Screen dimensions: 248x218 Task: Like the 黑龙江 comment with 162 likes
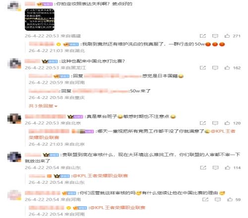coord(227,68)
